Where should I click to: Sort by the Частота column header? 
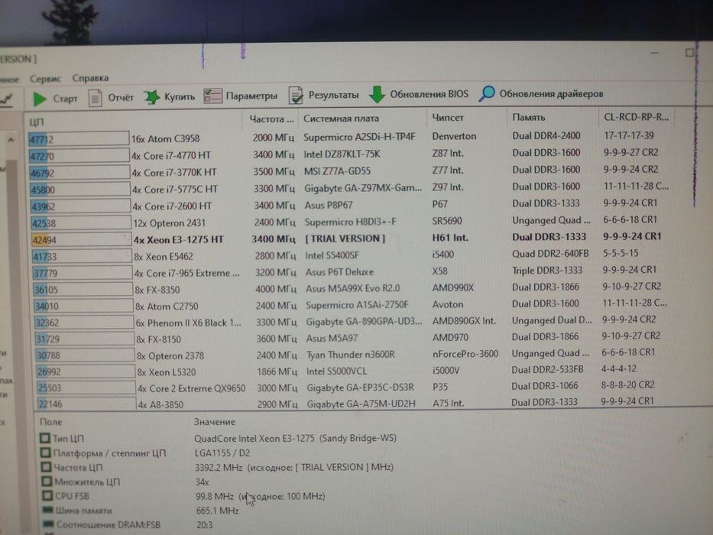[271, 119]
